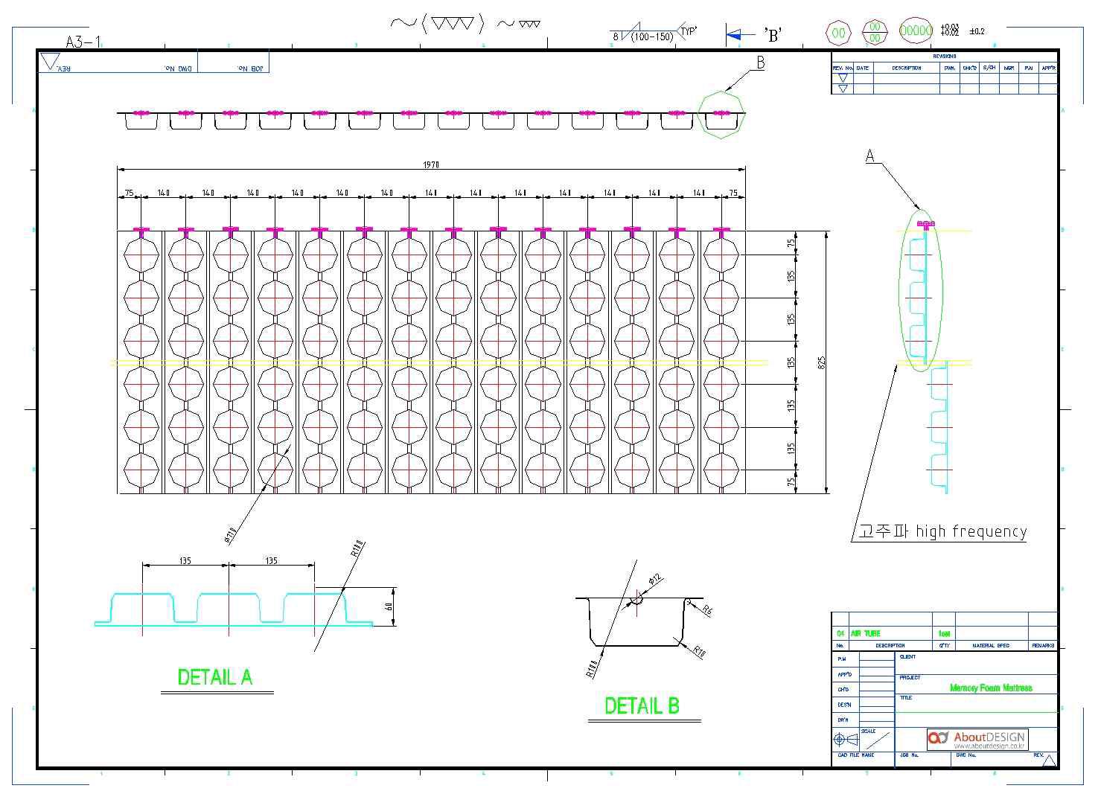
Task: Select the DR'N signature row label
Action: 843,720
